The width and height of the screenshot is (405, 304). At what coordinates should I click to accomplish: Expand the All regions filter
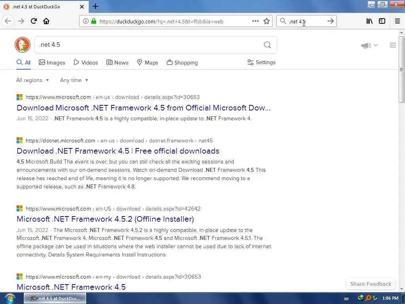(32, 80)
